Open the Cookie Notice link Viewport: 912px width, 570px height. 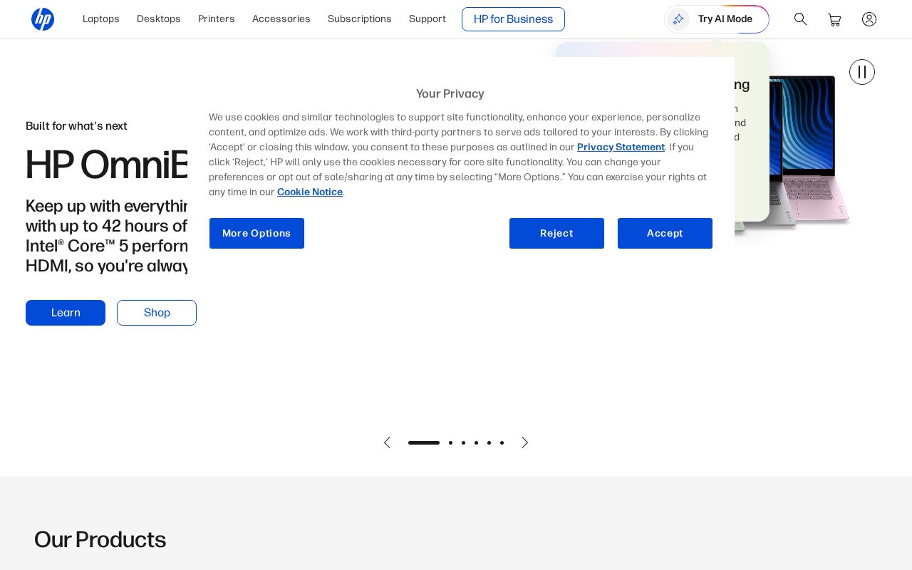310,192
